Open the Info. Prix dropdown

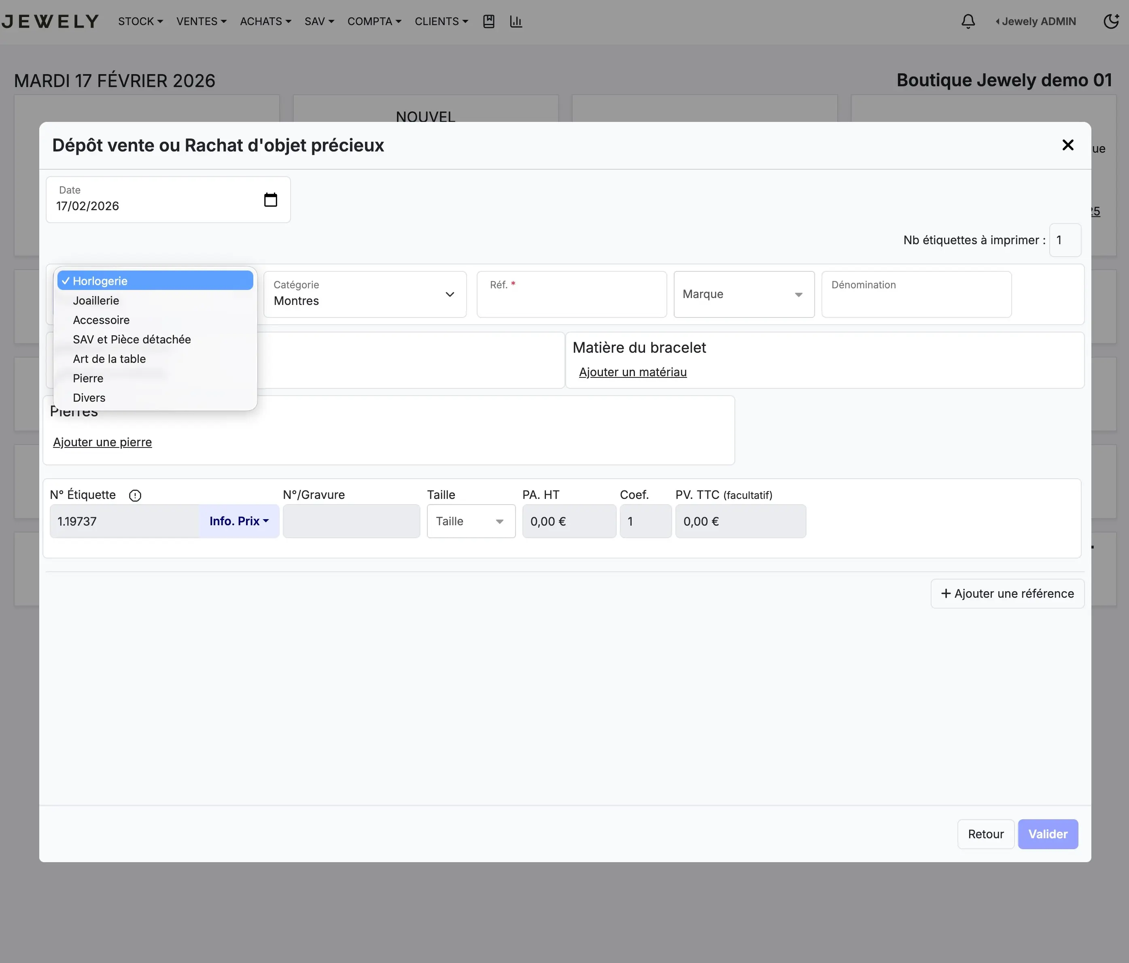pyautogui.click(x=239, y=521)
